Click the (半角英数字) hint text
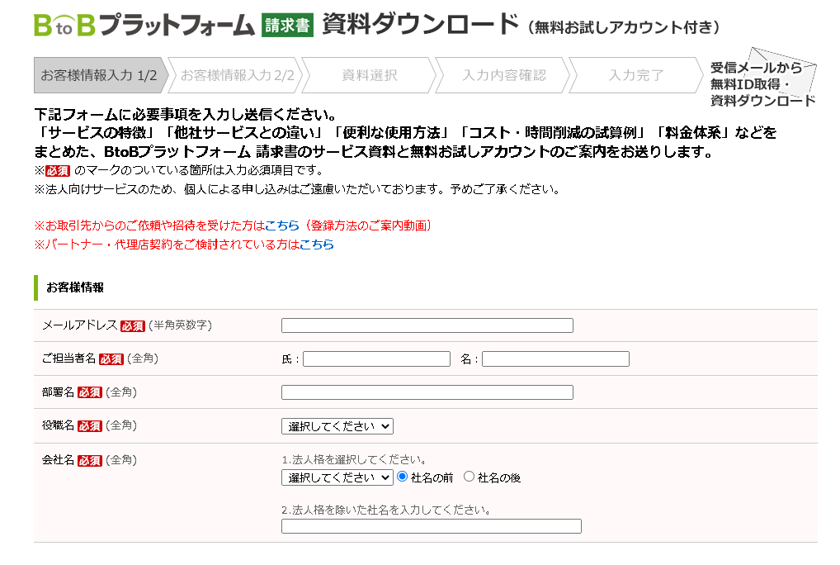This screenshot has width=840, height=565. coord(180,325)
